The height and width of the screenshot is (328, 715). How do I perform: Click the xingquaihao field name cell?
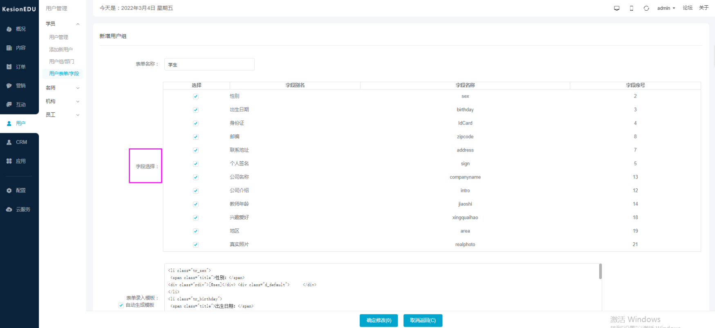pyautogui.click(x=465, y=218)
